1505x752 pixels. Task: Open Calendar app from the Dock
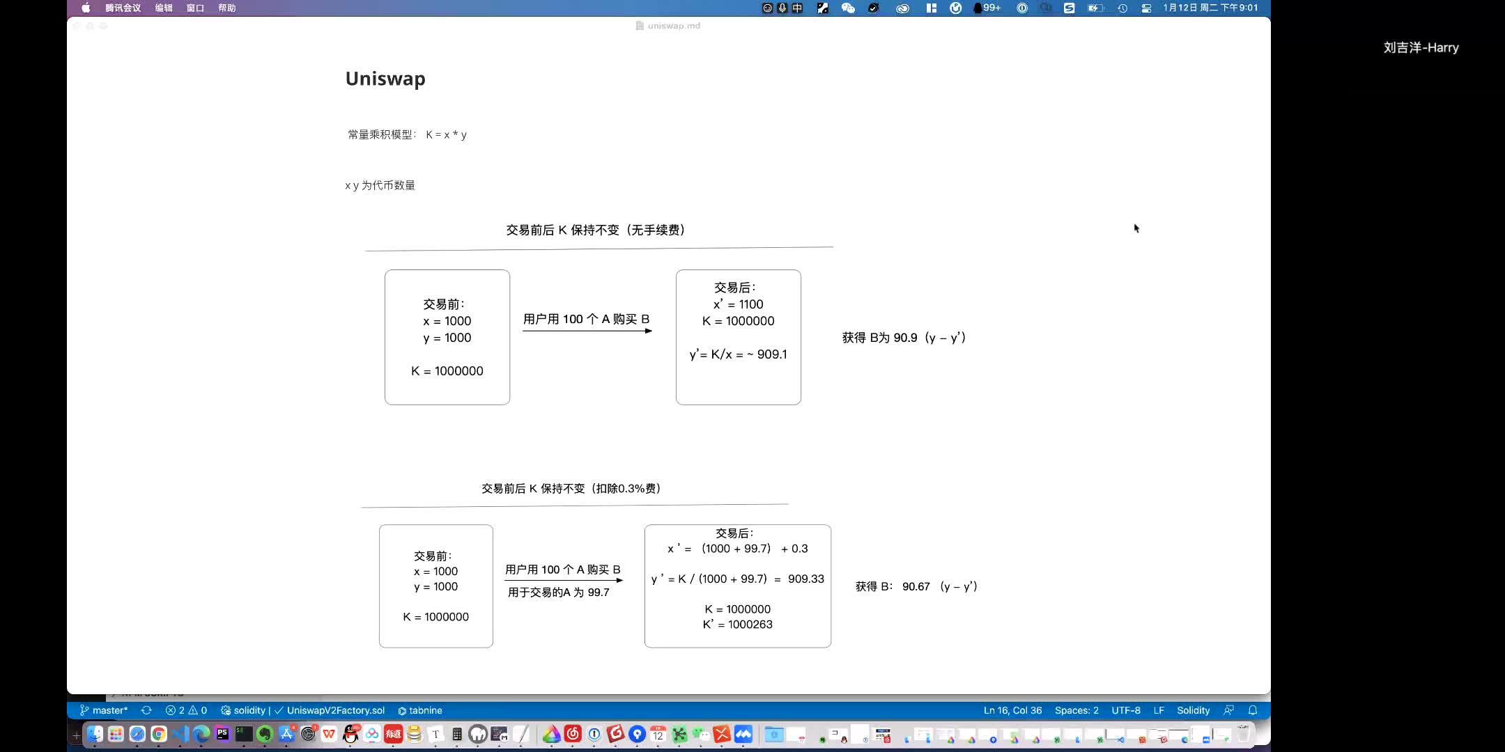[658, 734]
